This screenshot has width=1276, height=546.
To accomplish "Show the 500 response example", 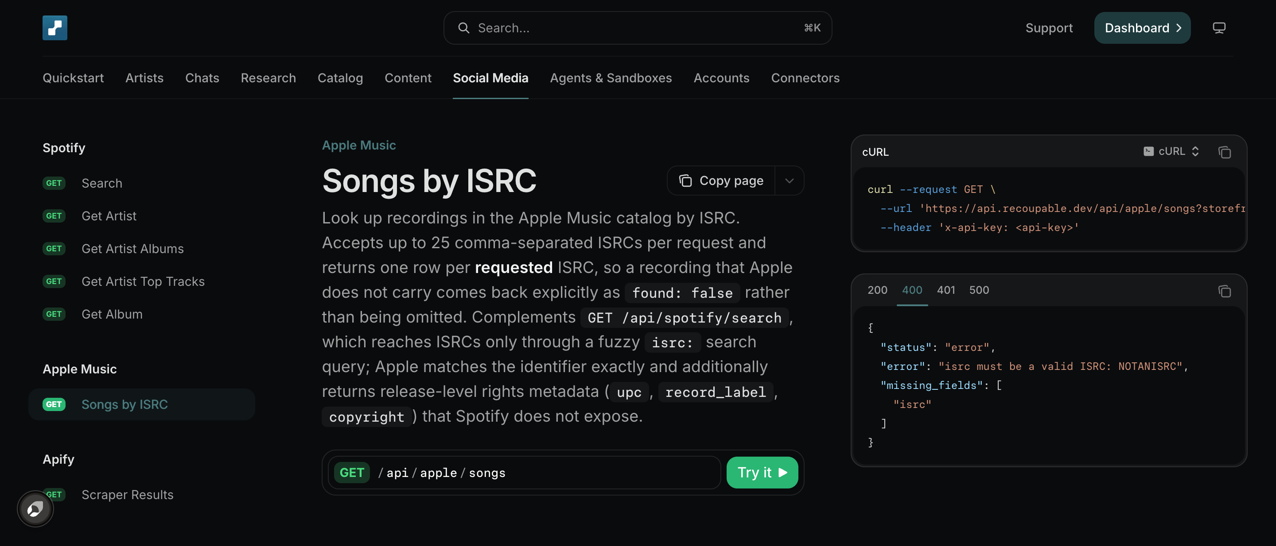I will (979, 290).
